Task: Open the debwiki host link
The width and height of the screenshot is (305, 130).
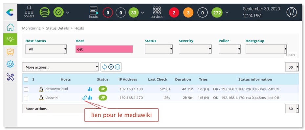Action: [x=52, y=97]
